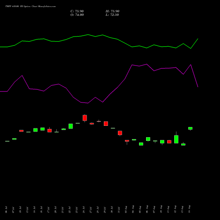This screenshot has height=220, width=220.
Task: Select the tall red candle on 24 Jul
Action: (85, 118)
